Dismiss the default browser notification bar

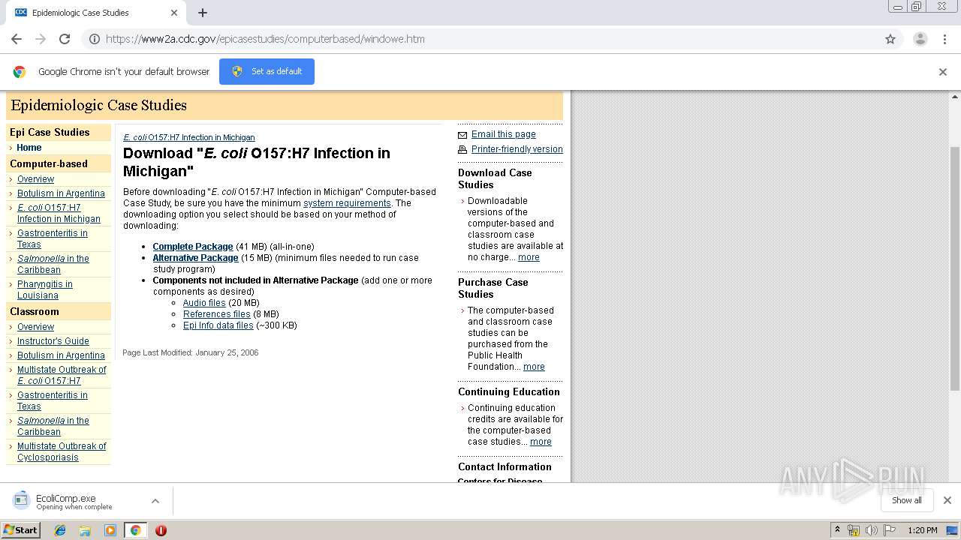(x=943, y=72)
